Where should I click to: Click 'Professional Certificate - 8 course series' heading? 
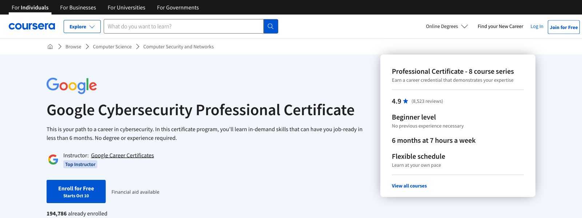(453, 71)
